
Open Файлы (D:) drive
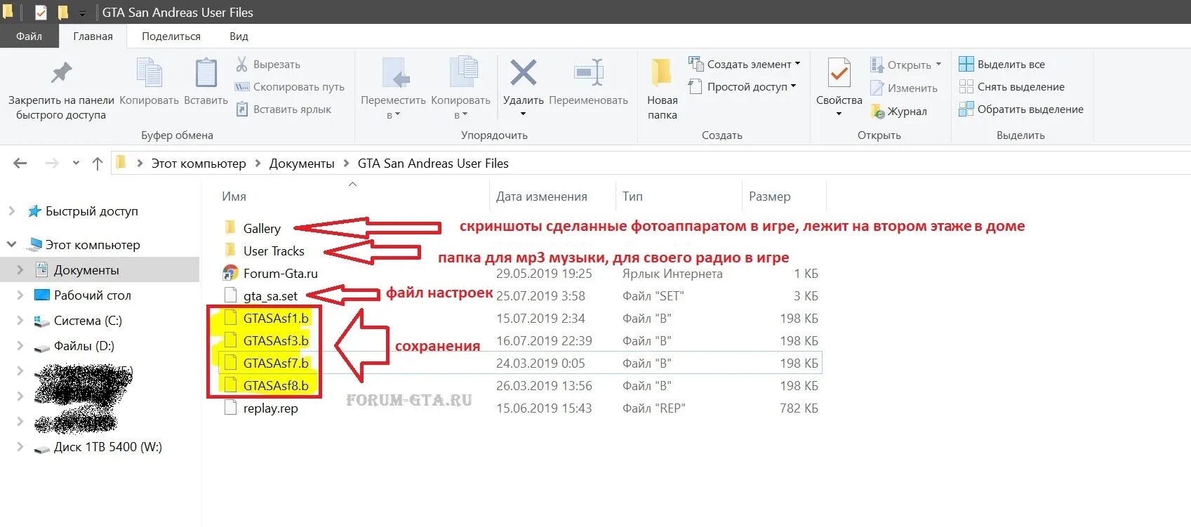(74, 345)
